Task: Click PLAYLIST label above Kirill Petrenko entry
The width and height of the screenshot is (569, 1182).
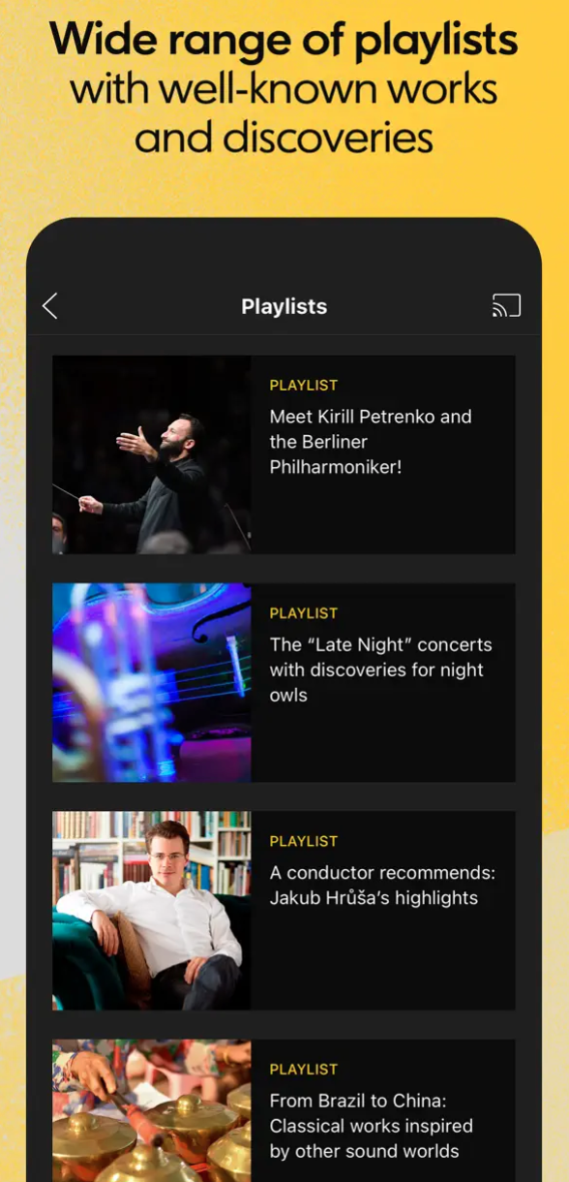Action: (304, 385)
